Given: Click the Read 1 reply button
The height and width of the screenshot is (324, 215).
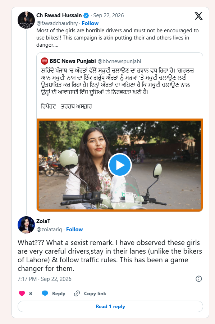Looking at the screenshot, I should click(x=110, y=306).
